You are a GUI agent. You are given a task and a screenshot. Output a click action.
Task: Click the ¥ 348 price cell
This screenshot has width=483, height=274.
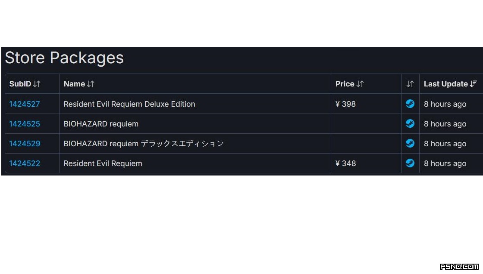coord(345,163)
